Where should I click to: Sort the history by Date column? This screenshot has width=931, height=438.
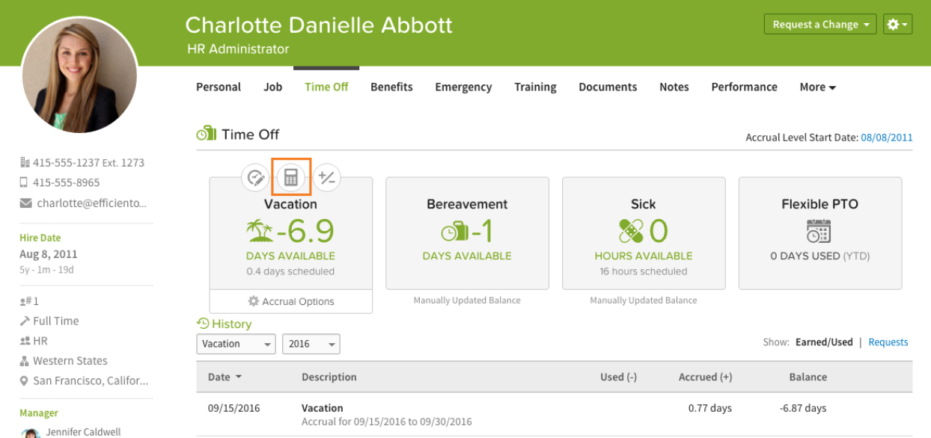225,377
